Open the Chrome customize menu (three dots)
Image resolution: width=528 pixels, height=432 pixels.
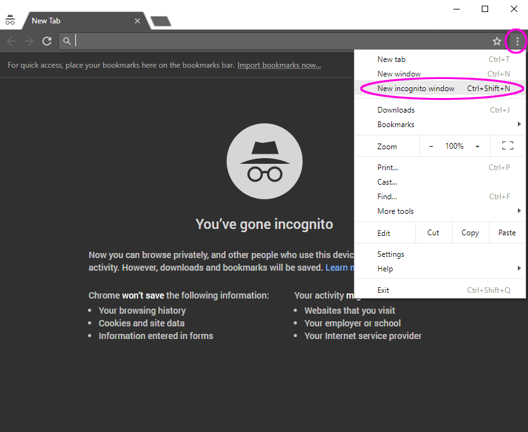click(x=517, y=41)
